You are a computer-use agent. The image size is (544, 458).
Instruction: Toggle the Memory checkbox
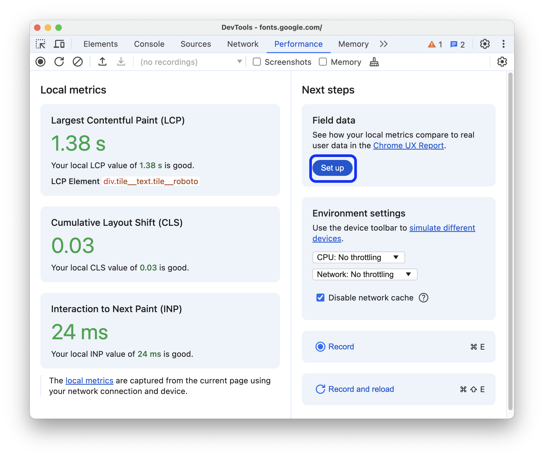point(322,62)
